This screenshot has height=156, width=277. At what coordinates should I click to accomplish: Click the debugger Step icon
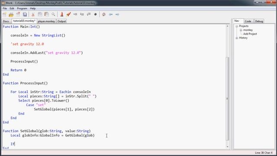(x=75, y=14)
